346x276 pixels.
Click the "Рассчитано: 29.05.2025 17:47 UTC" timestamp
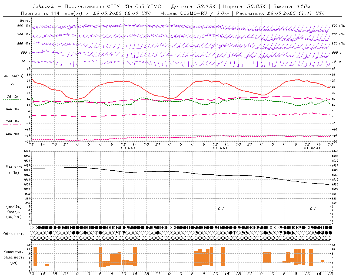(281, 13)
